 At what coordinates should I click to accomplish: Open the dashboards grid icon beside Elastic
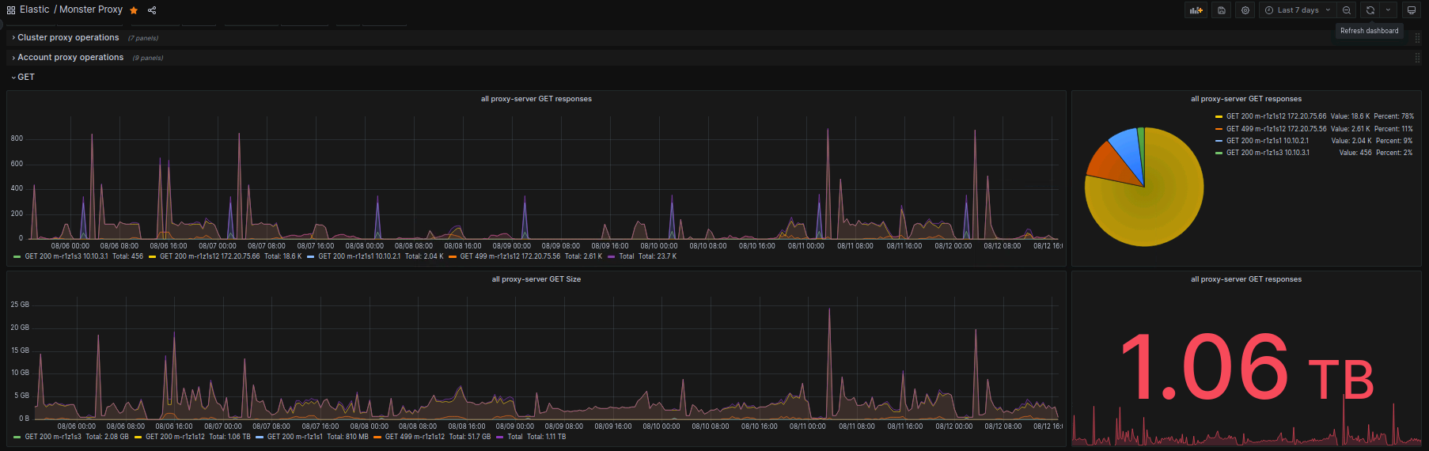[x=11, y=10]
